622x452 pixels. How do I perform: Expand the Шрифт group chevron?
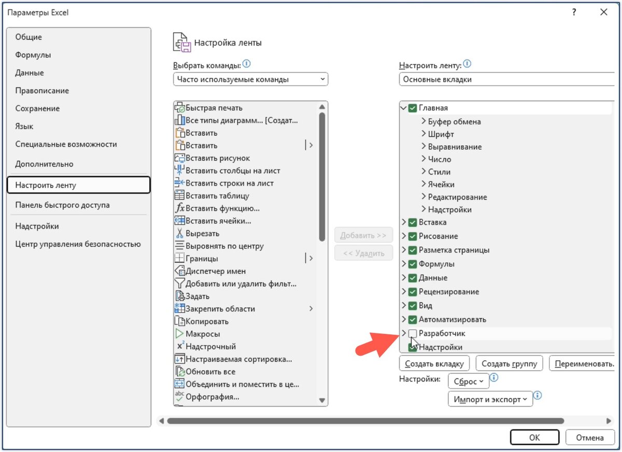click(423, 134)
